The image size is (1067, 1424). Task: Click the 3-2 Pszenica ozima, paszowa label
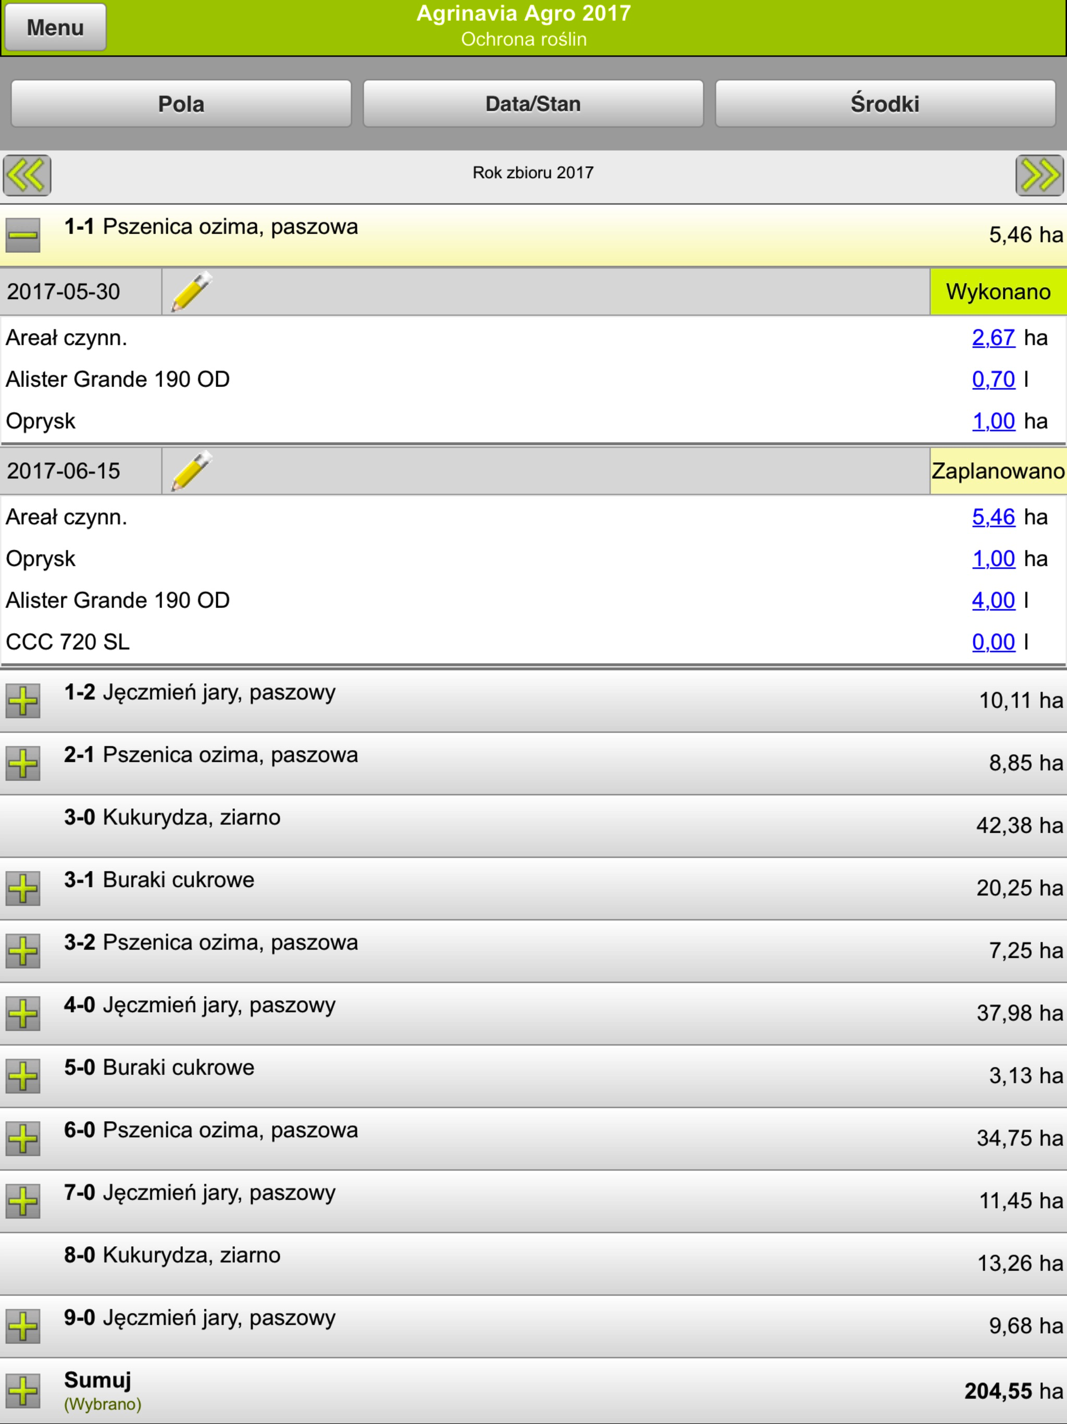click(211, 942)
